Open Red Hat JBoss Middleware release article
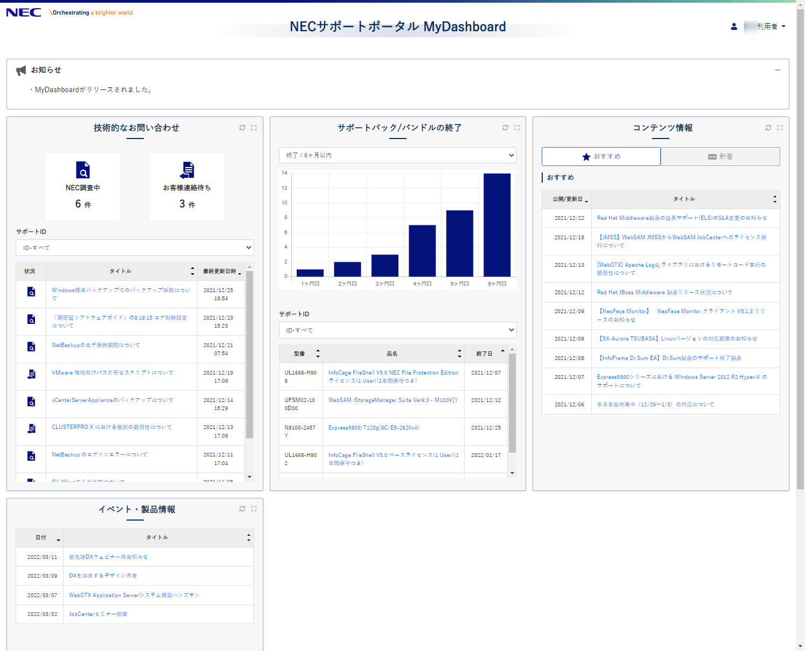 pyautogui.click(x=664, y=292)
